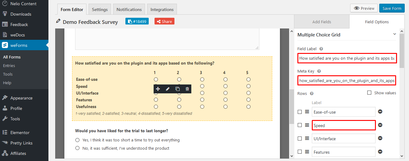
Task: Click the pencil icon beside the form title
Action: click(x=58, y=21)
